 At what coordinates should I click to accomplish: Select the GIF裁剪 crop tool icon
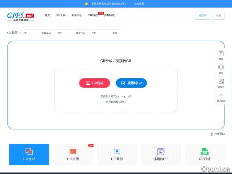[117, 151]
